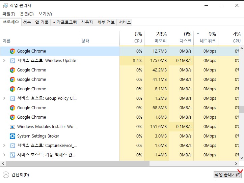This screenshot has height=183, width=244.
Task: Click the 3.0MB memory cell
Action: point(157,136)
